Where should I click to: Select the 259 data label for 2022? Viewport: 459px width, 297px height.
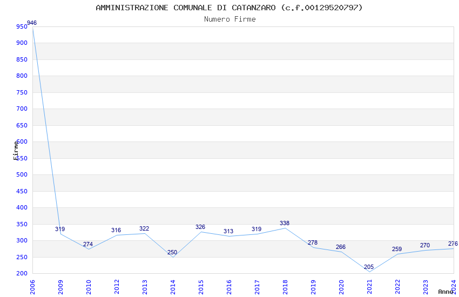click(x=397, y=249)
